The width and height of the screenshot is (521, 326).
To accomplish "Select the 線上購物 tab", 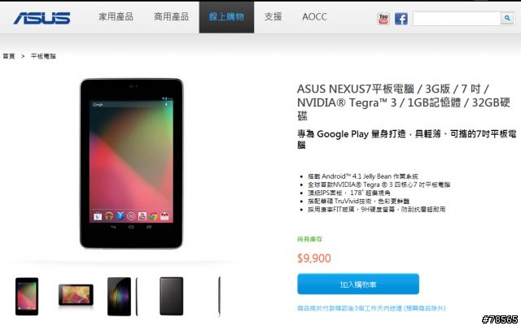I will point(226,17).
